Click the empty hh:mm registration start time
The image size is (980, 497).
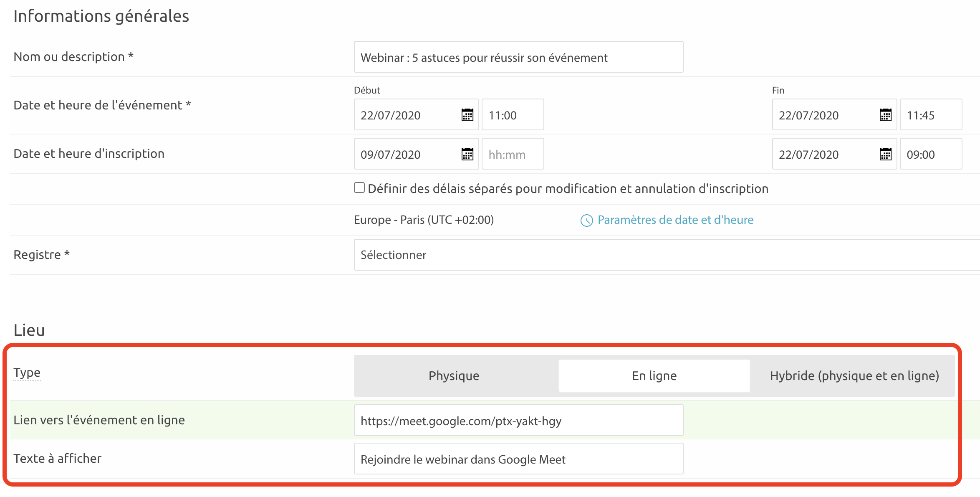513,154
